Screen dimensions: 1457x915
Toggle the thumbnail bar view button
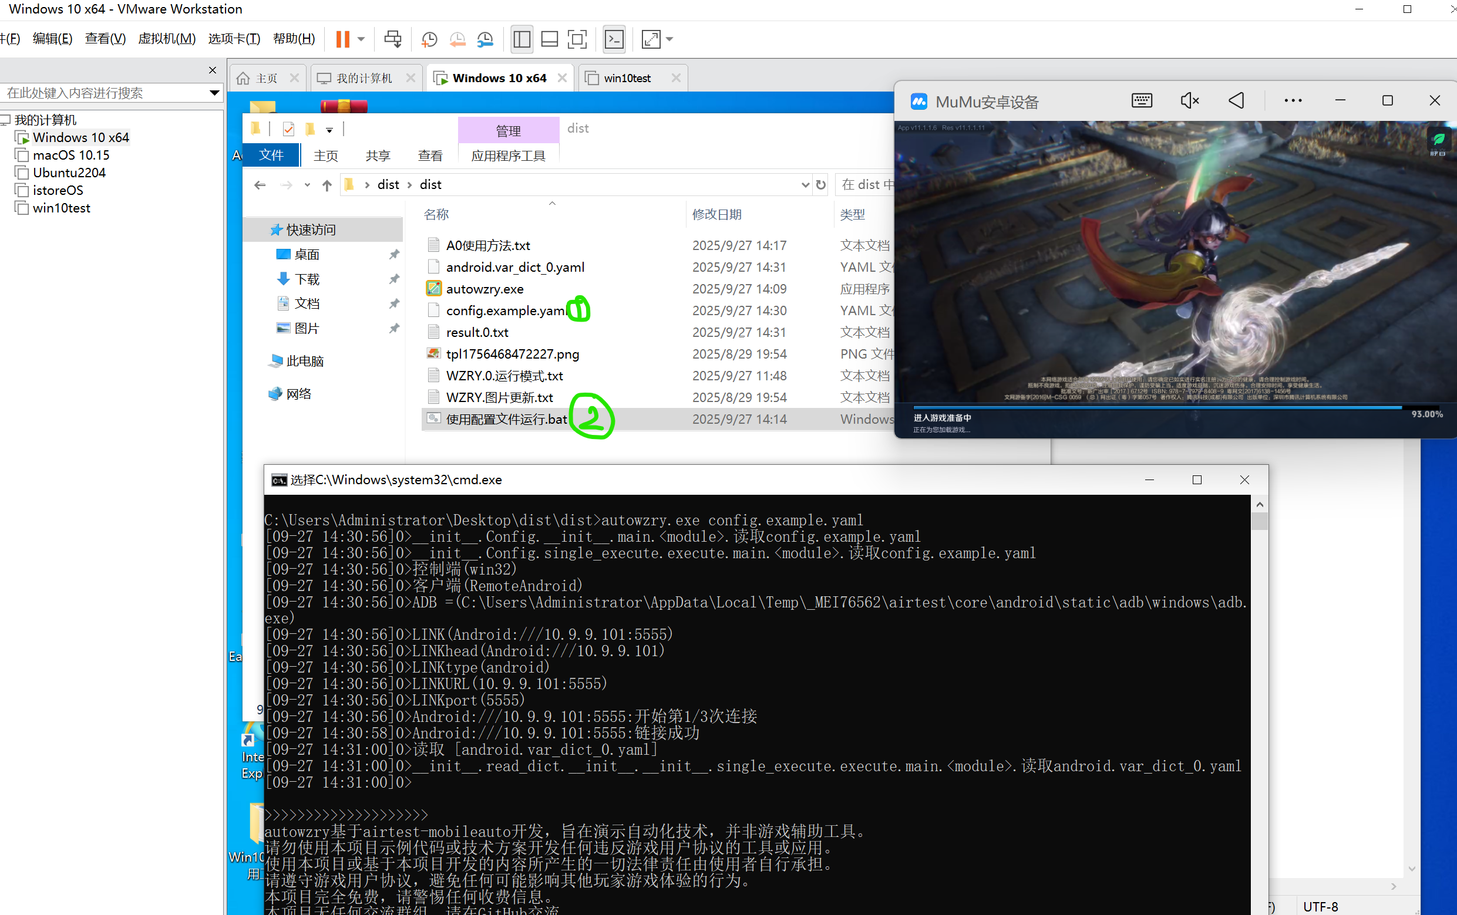coord(550,39)
